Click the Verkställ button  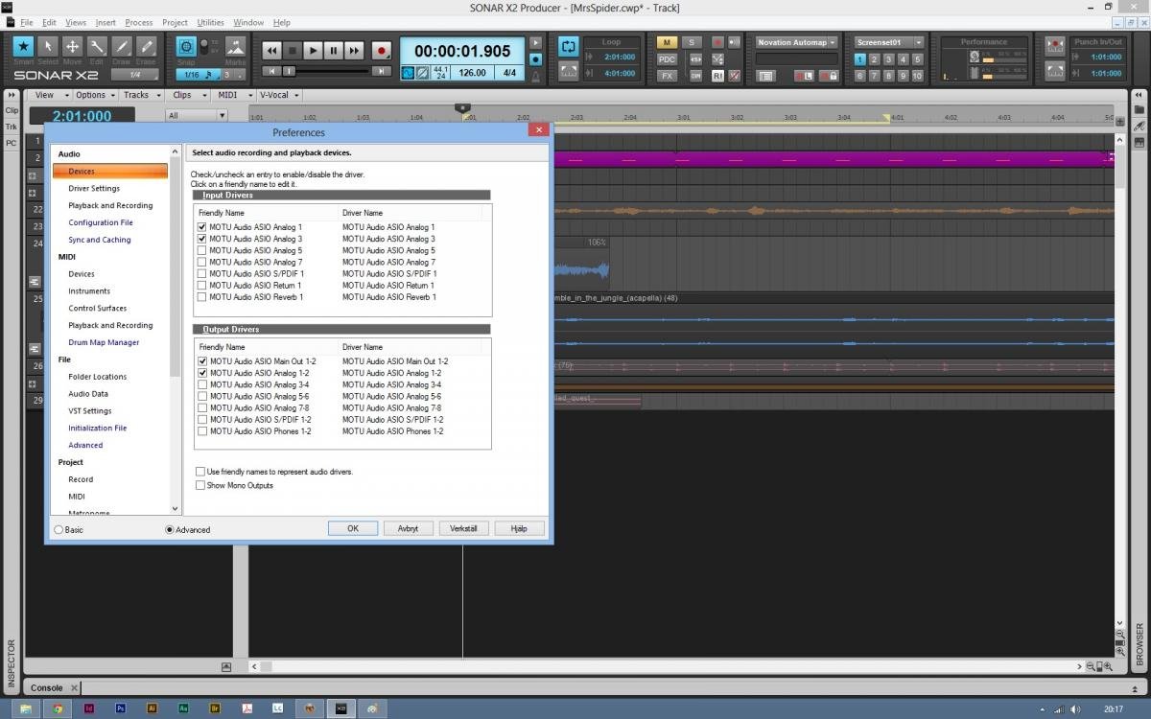click(x=464, y=528)
